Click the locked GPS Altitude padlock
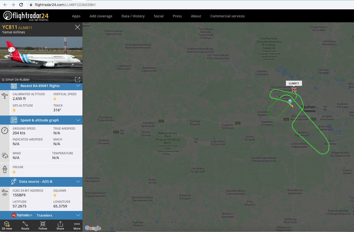The height and width of the screenshot is (232, 354). click(x=14, y=110)
